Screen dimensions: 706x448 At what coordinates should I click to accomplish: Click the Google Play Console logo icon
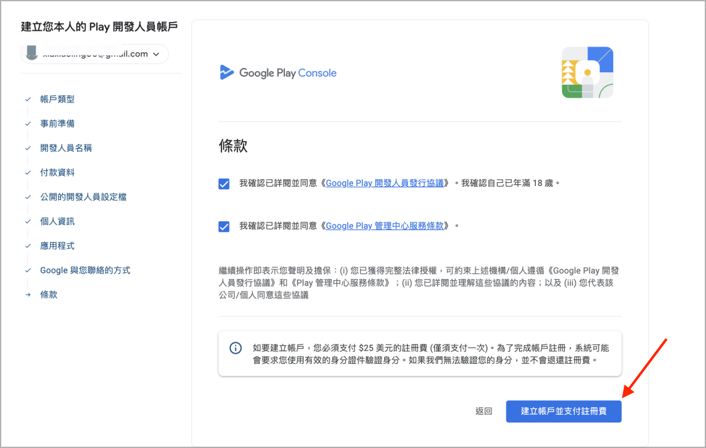click(227, 72)
